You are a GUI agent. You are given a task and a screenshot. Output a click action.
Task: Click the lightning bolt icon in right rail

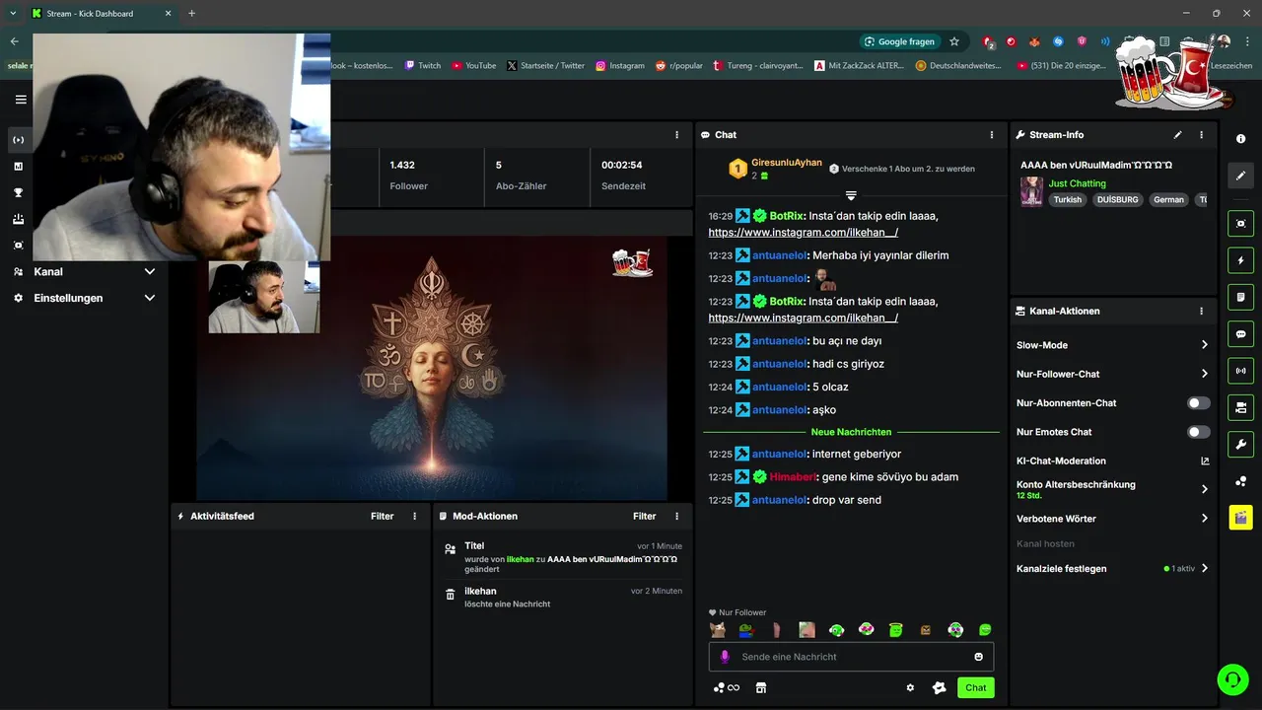pos(1240,260)
